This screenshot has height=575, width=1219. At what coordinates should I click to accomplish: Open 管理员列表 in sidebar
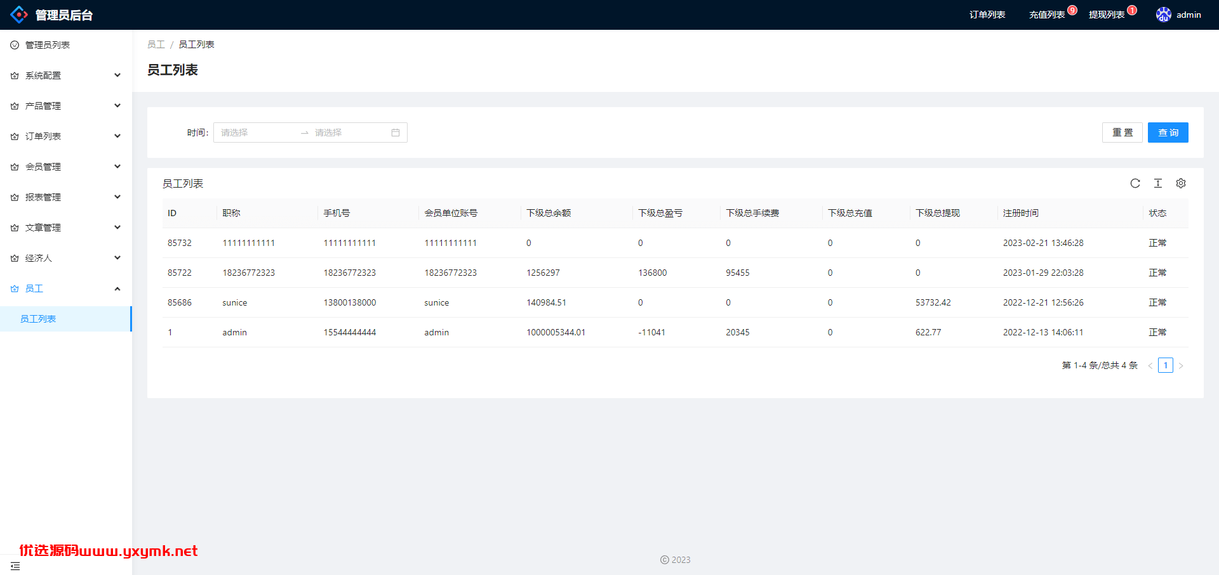point(66,45)
